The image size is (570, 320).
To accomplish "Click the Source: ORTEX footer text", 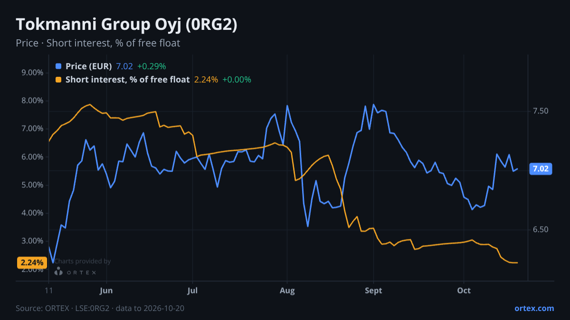I will point(100,308).
